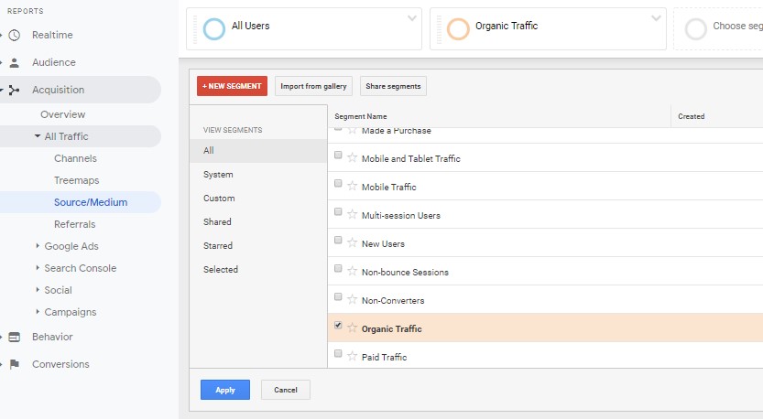Click the Non-Converters segment name
This screenshot has height=419, width=763.
(393, 301)
